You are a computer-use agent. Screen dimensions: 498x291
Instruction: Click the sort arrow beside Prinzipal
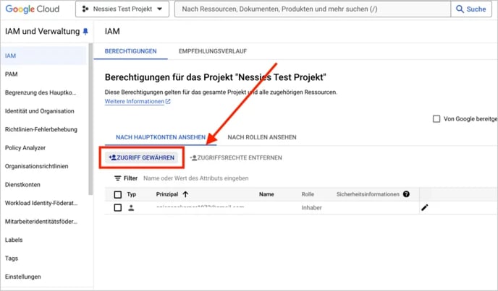coord(185,194)
